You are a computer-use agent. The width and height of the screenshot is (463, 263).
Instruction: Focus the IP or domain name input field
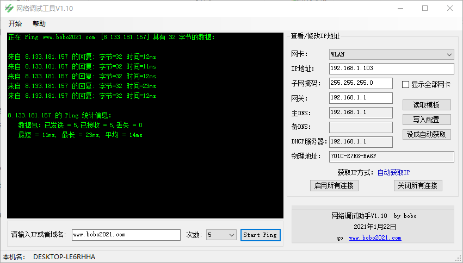click(126, 235)
